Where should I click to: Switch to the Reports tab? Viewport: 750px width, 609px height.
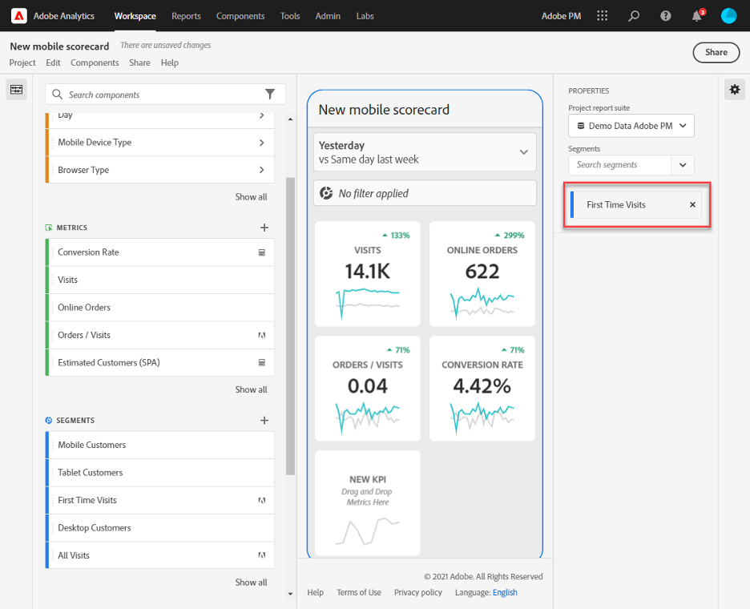coord(186,16)
